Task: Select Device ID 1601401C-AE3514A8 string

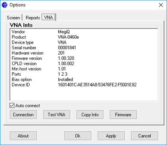Action: pyautogui.click(x=97, y=85)
